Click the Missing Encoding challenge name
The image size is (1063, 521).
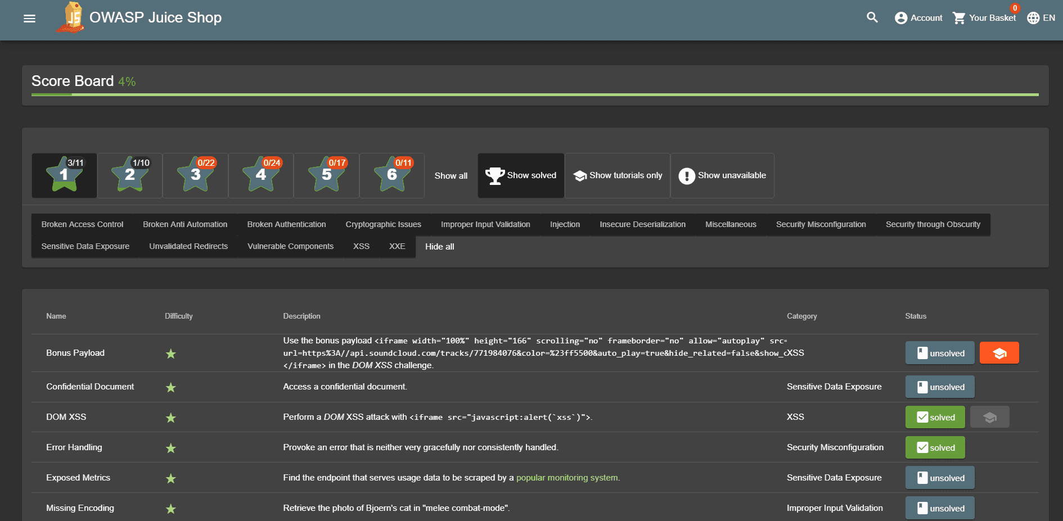(x=80, y=508)
